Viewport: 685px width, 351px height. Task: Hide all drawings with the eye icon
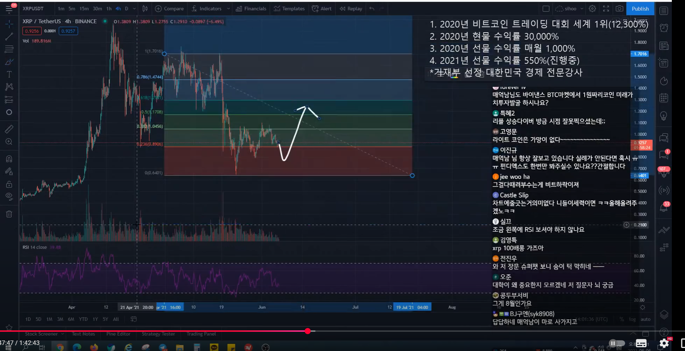9,197
